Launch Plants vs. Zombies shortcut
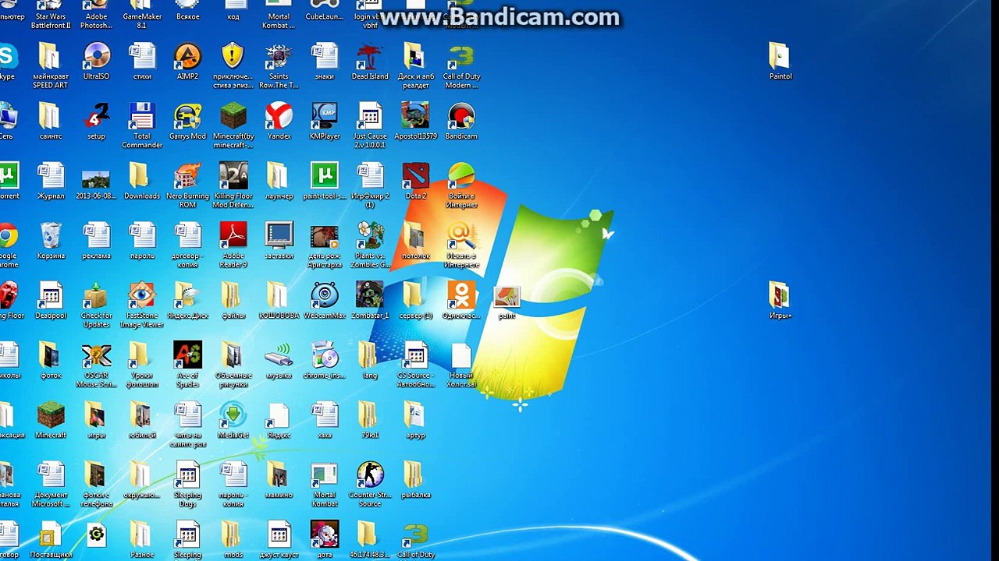This screenshot has height=561, width=999. click(x=370, y=245)
